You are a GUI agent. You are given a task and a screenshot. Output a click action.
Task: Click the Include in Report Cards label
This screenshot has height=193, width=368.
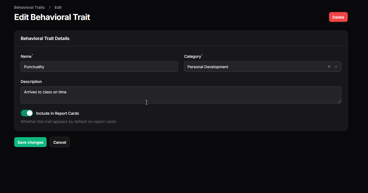(x=58, y=113)
